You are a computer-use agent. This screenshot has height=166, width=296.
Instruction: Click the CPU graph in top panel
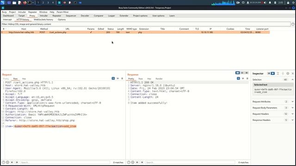pyautogui.click(x=223, y=3)
